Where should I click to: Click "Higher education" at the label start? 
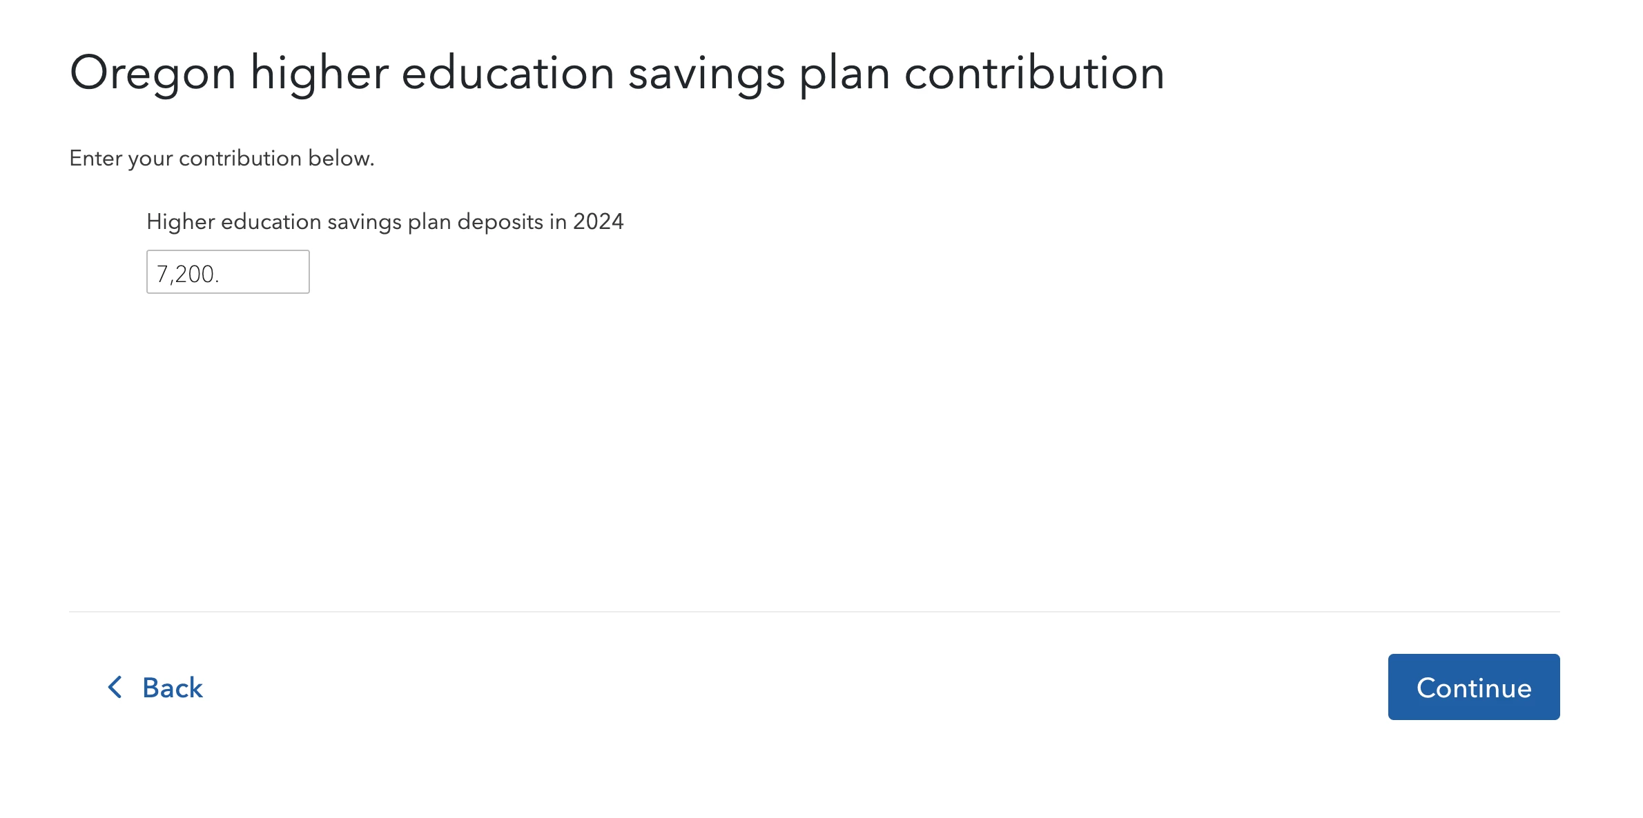pos(234,221)
